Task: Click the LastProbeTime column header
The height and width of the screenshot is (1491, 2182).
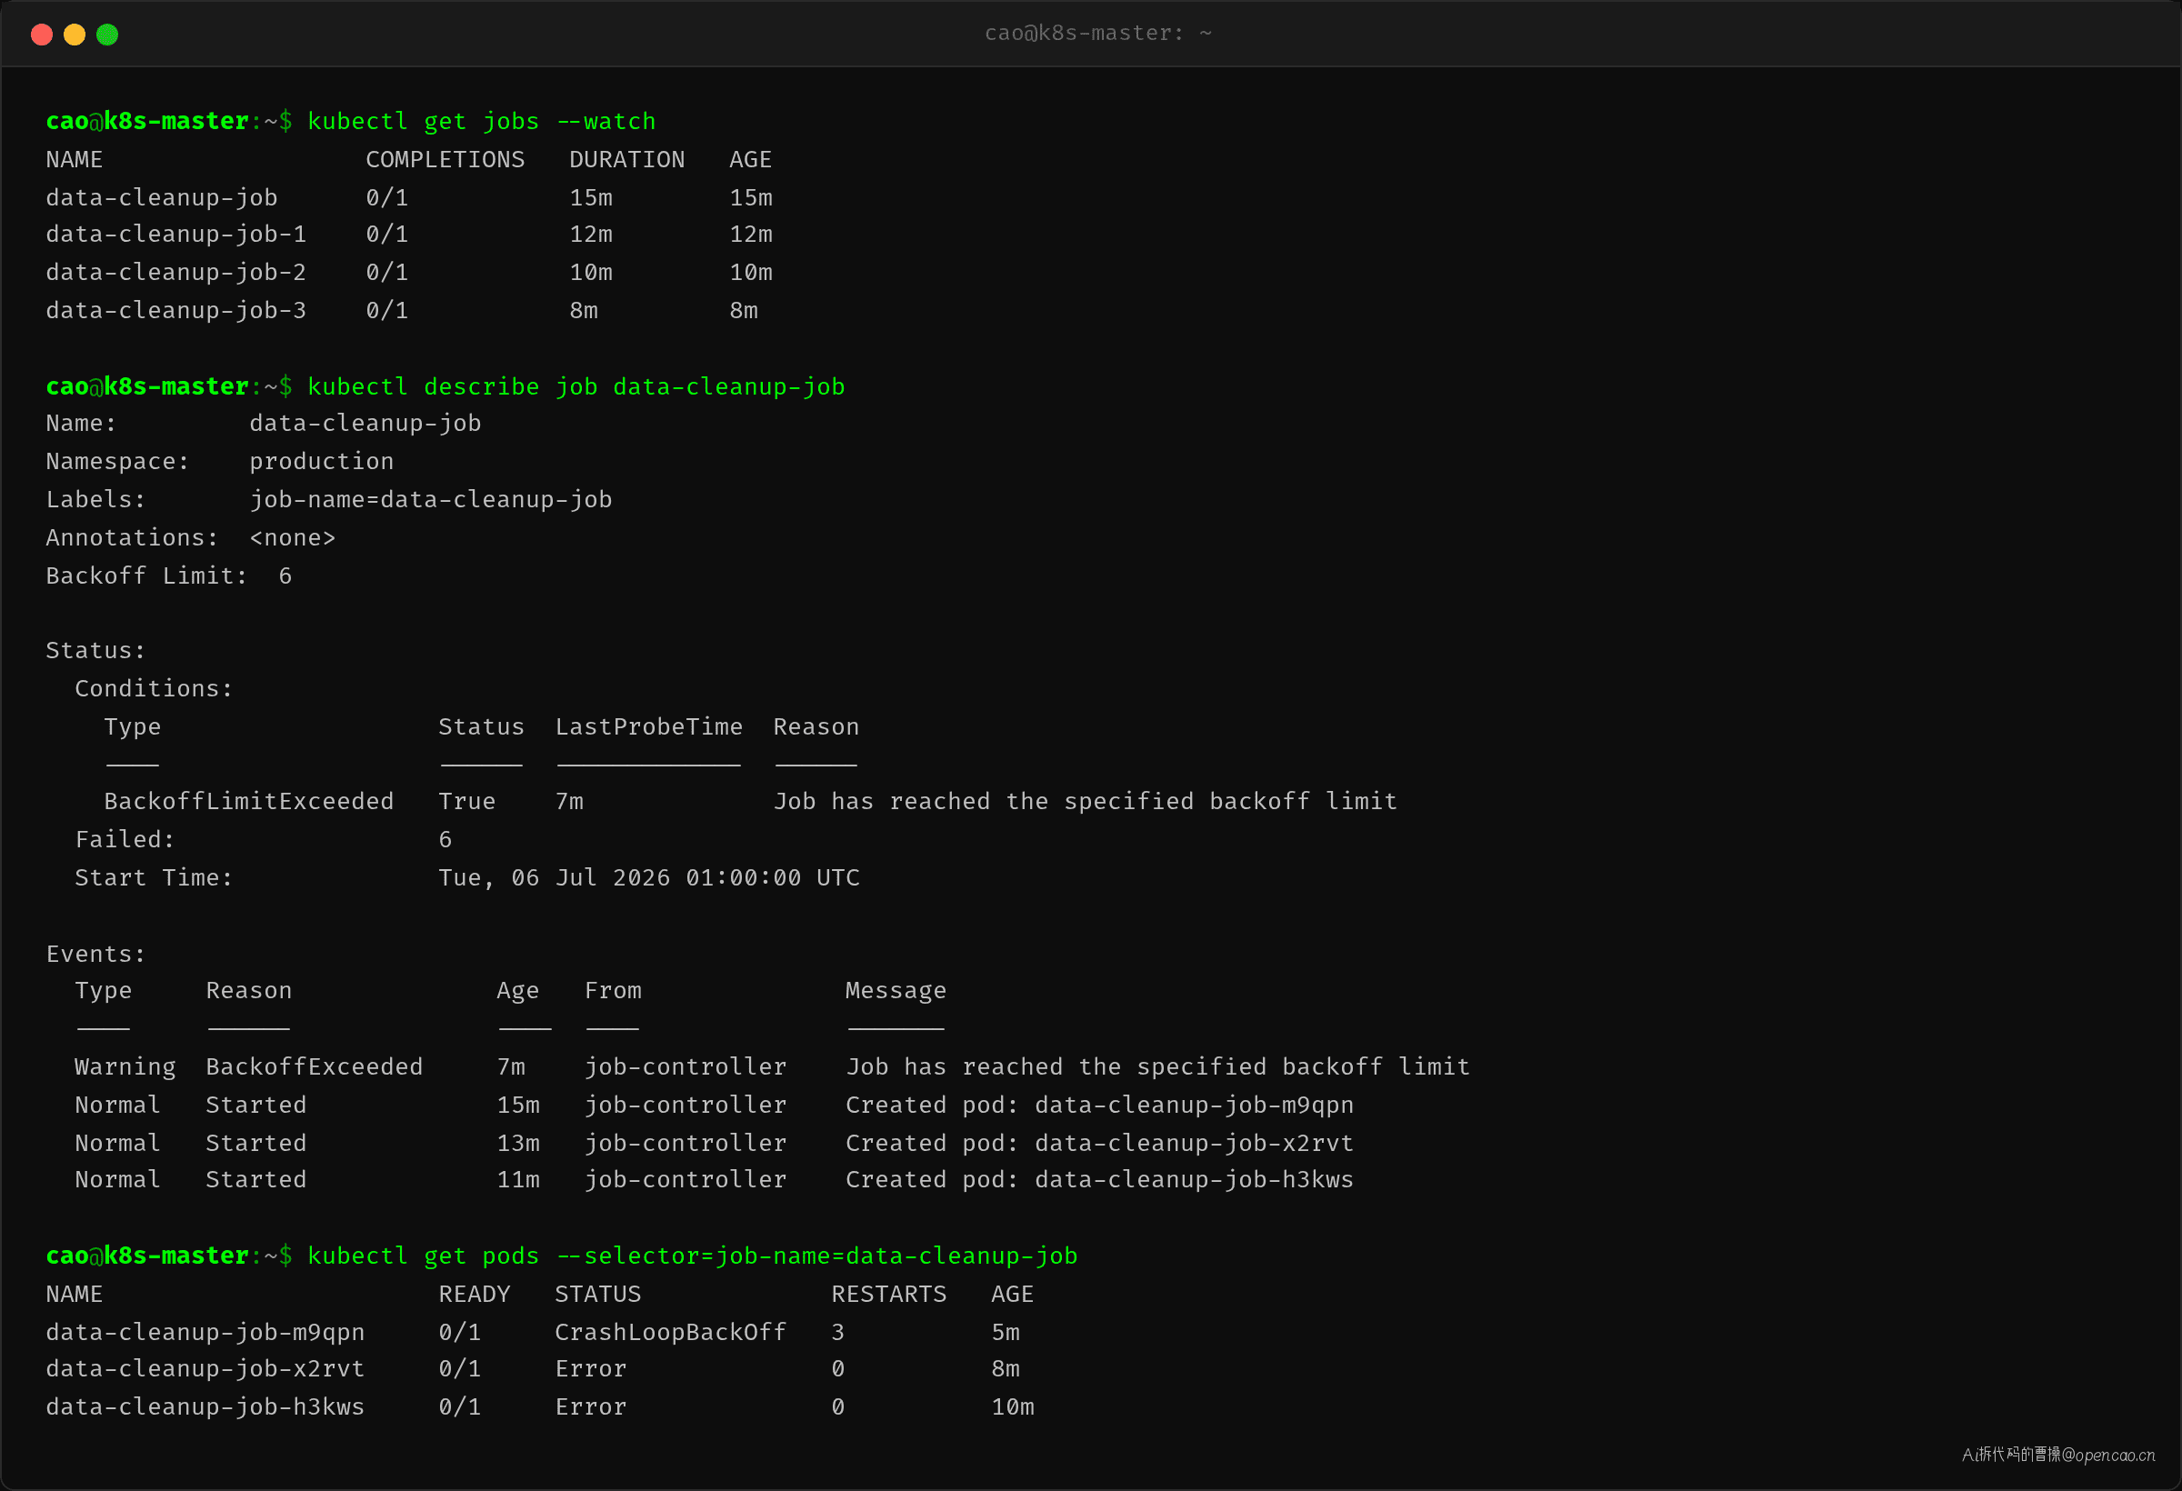Action: (649, 726)
